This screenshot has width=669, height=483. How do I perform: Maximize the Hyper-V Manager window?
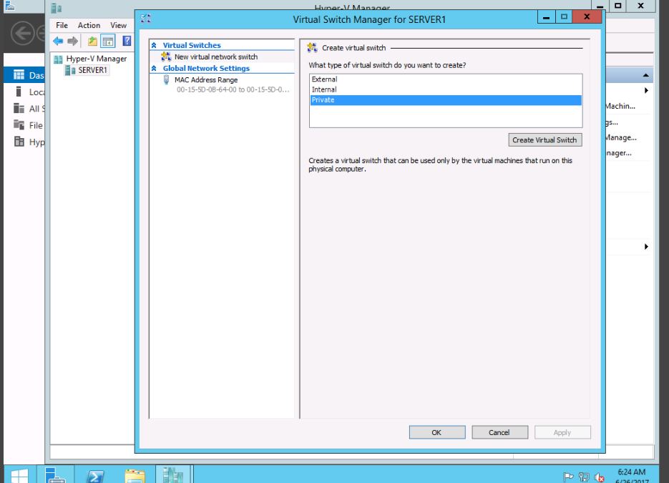tap(617, 6)
